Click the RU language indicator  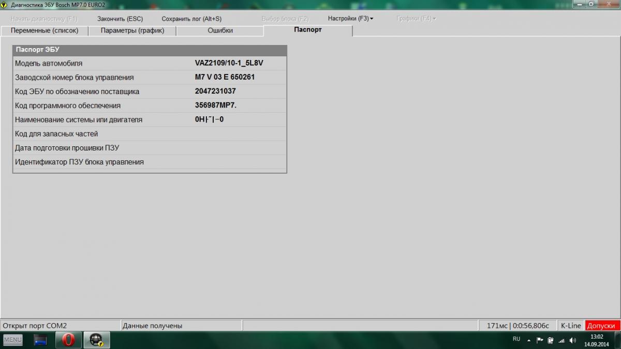coord(516,339)
